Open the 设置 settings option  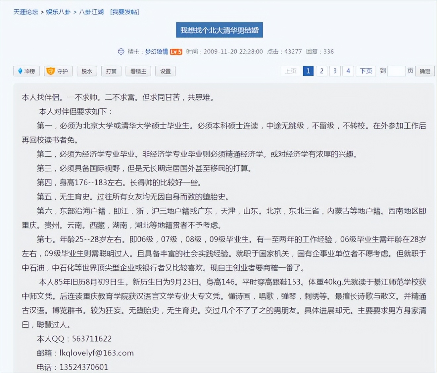pos(165,71)
